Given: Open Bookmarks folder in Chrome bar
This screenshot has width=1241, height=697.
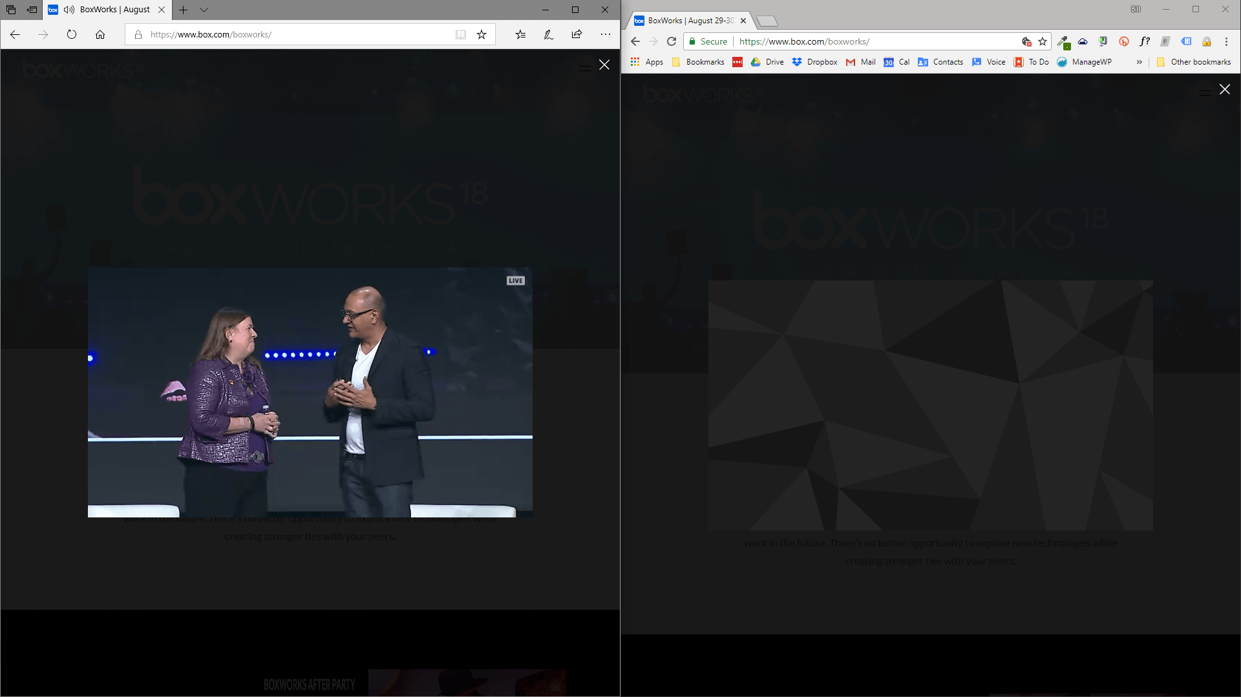Looking at the screenshot, I should [x=698, y=62].
